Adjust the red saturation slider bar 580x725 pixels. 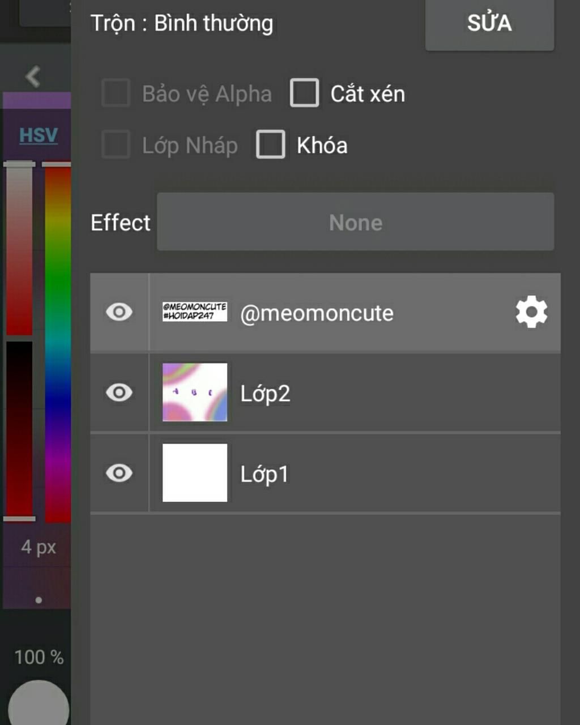click(x=19, y=249)
